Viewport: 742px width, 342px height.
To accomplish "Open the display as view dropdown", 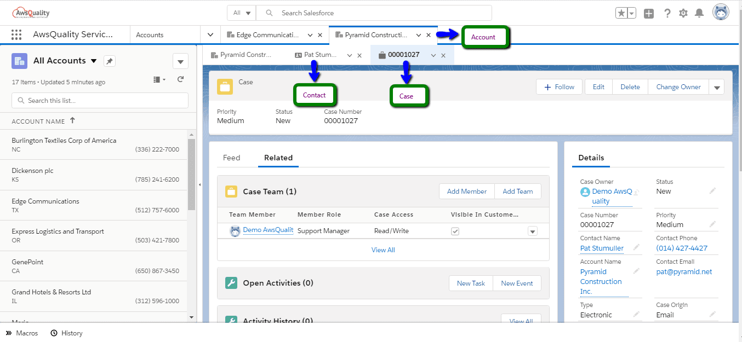I will 159,80.
